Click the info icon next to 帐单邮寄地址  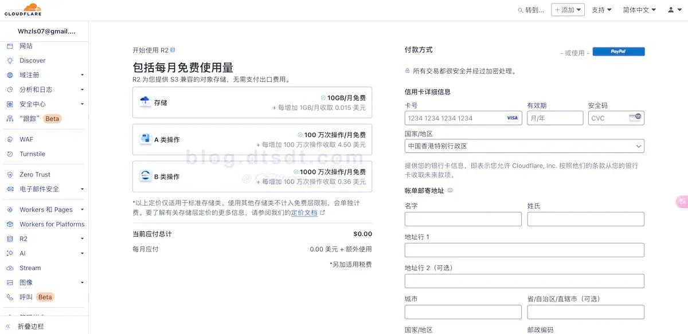[450, 190]
